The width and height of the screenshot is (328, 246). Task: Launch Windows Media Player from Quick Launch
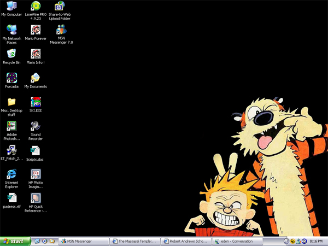click(45, 241)
